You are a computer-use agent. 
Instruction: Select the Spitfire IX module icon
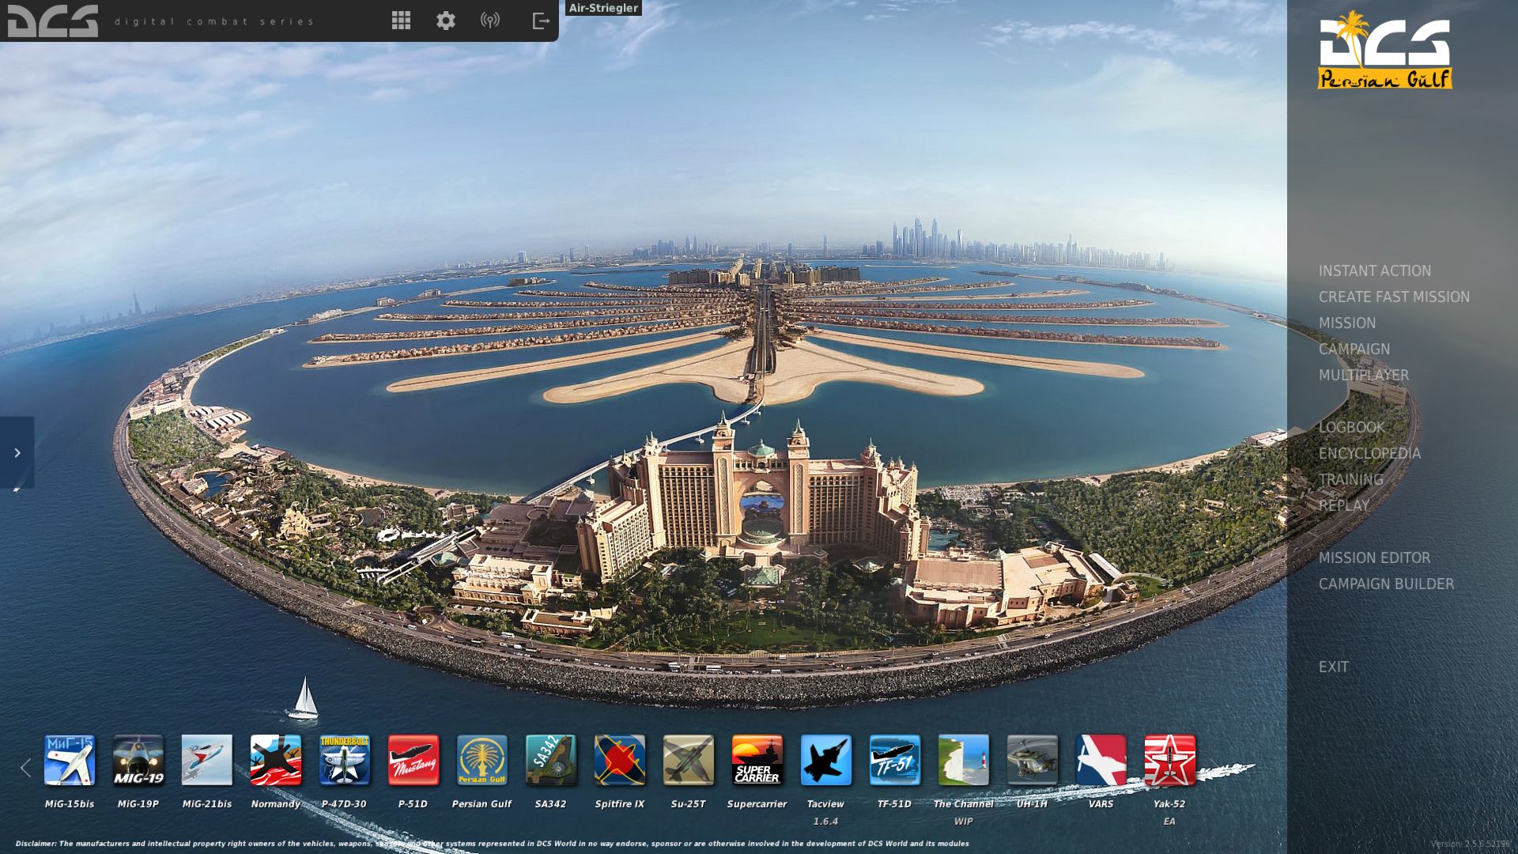619,760
